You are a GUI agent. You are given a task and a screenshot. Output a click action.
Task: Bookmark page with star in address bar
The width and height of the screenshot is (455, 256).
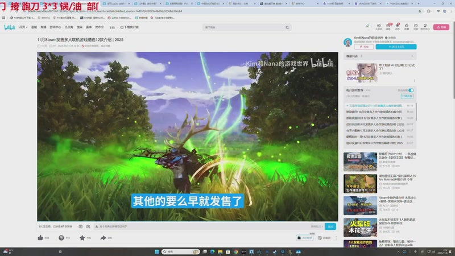420,11
